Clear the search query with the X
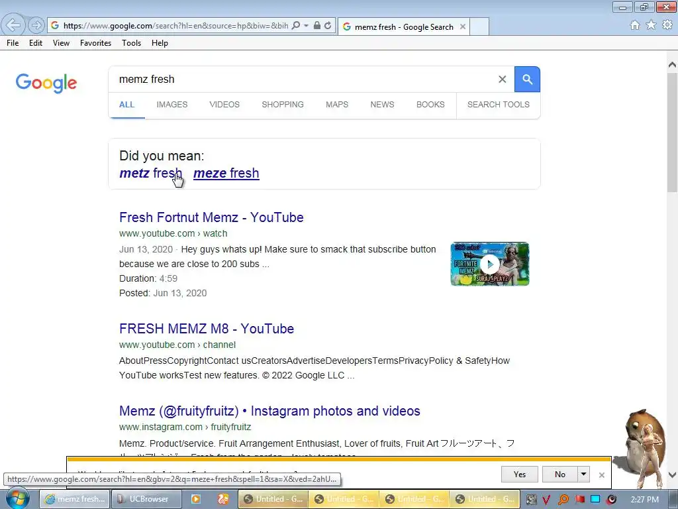The width and height of the screenshot is (678, 509). point(502,80)
